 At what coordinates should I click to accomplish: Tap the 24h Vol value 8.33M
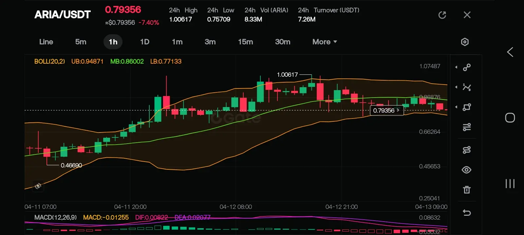253,19
